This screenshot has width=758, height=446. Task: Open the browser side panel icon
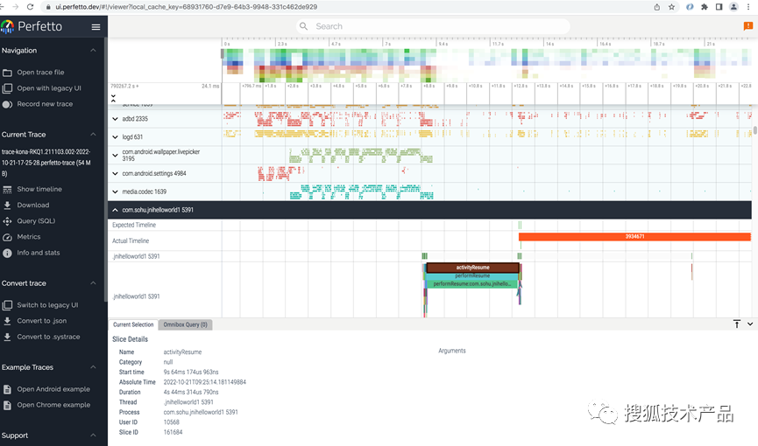pos(719,7)
